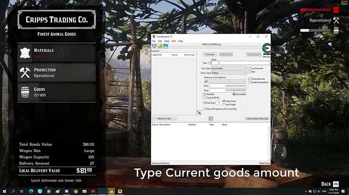Open Memory View

point(164,119)
